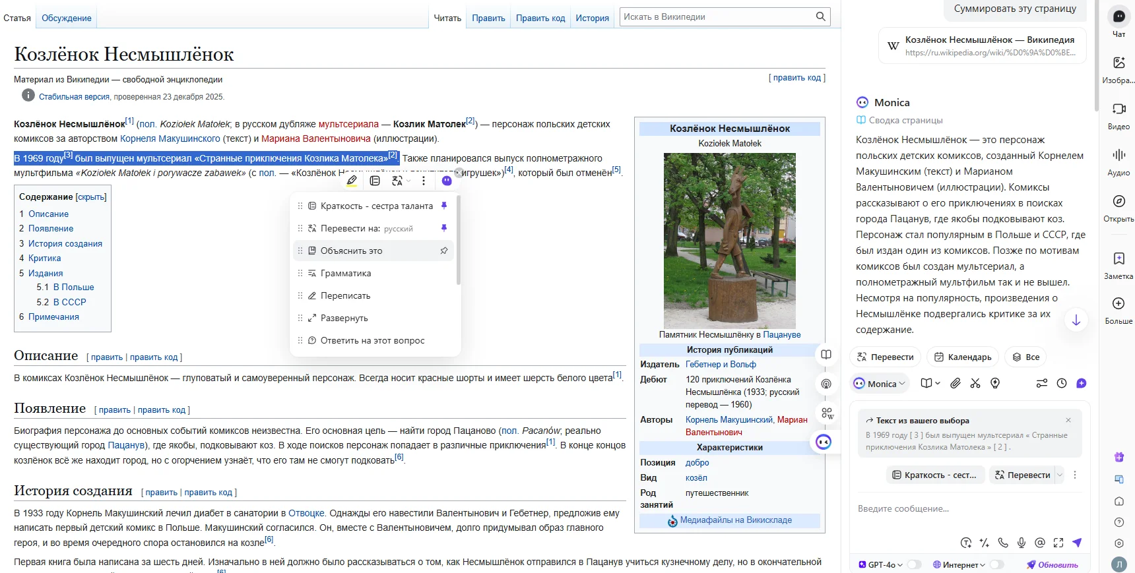Click the gift icon in Monica sidebar
Image resolution: width=1135 pixels, height=573 pixels.
click(1119, 457)
